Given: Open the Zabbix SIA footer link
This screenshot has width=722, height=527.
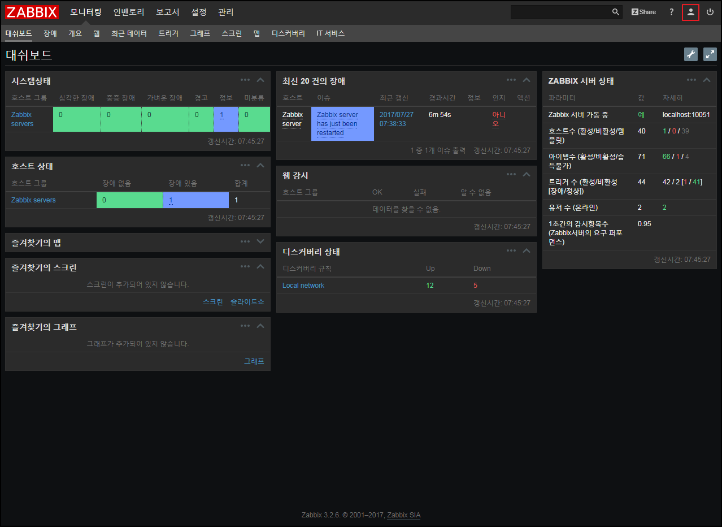Looking at the screenshot, I should pyautogui.click(x=403, y=515).
